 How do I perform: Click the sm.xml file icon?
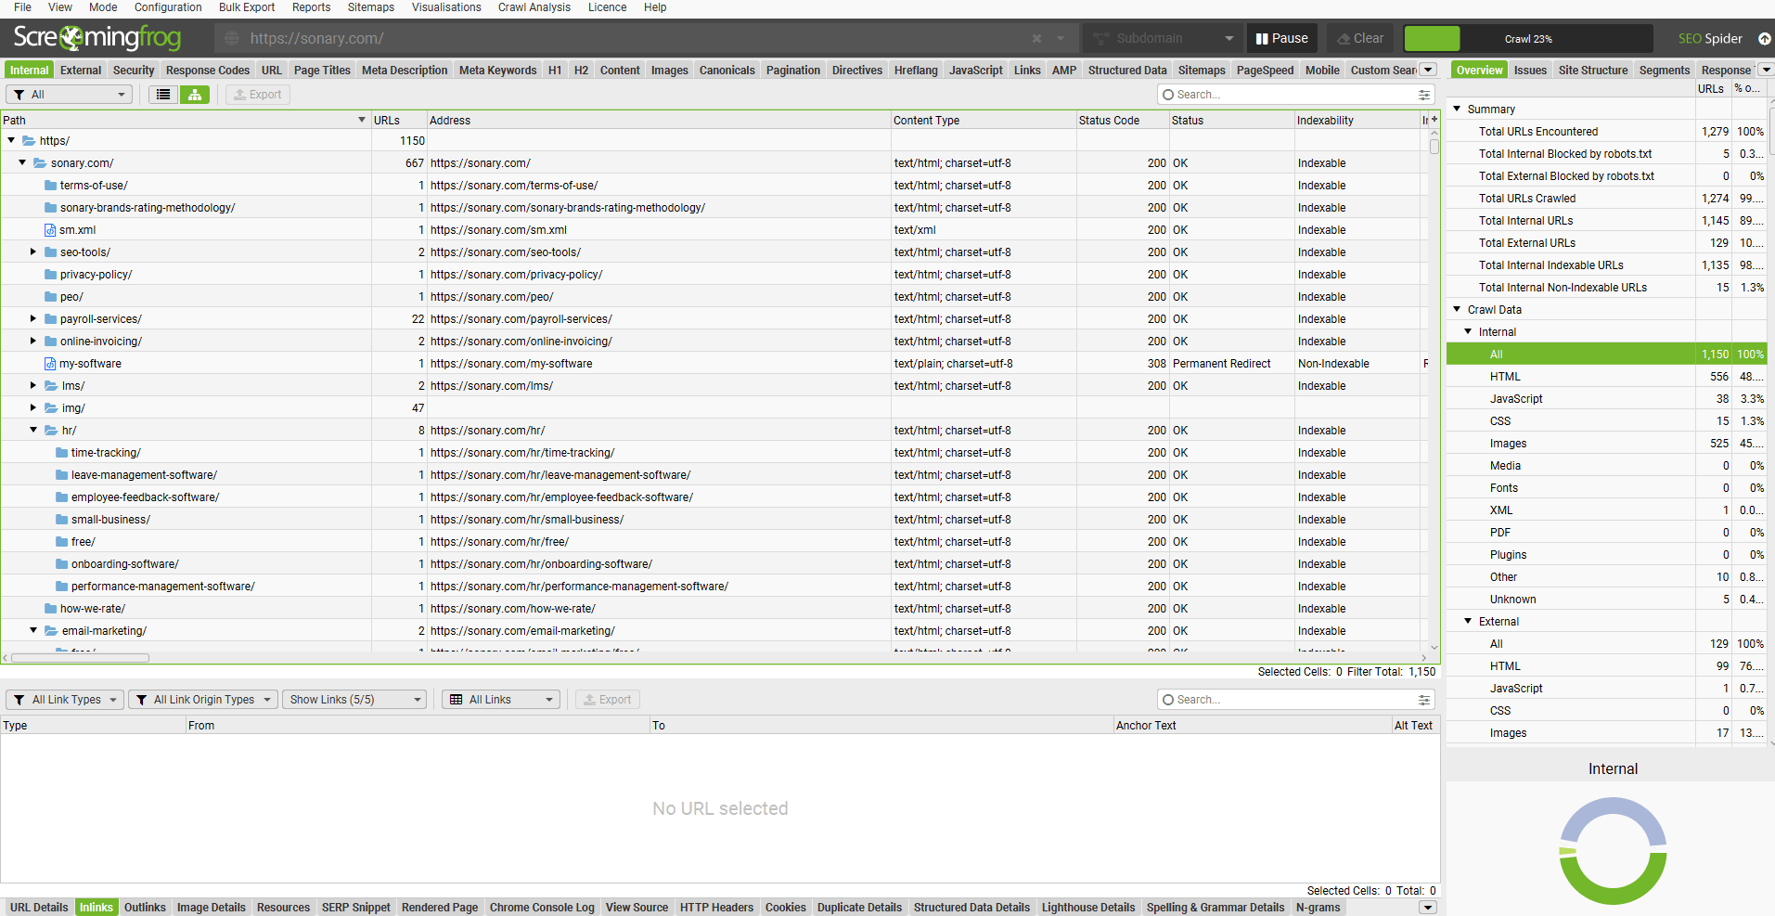(x=50, y=230)
